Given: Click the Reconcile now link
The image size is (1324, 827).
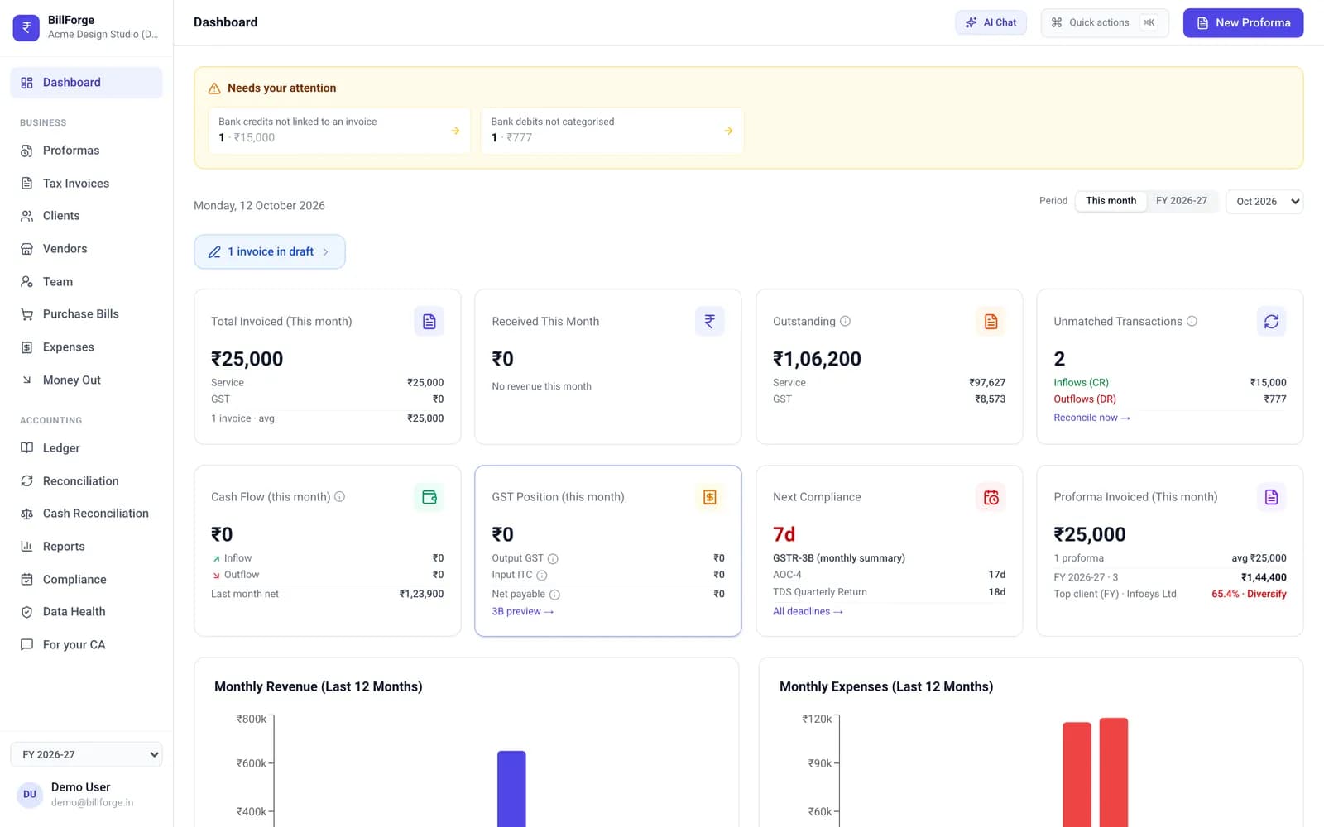Looking at the screenshot, I should (1091, 418).
